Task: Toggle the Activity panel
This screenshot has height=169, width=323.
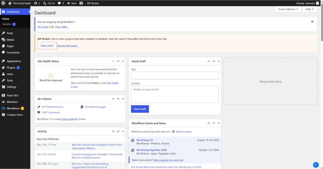Action: 123,131
